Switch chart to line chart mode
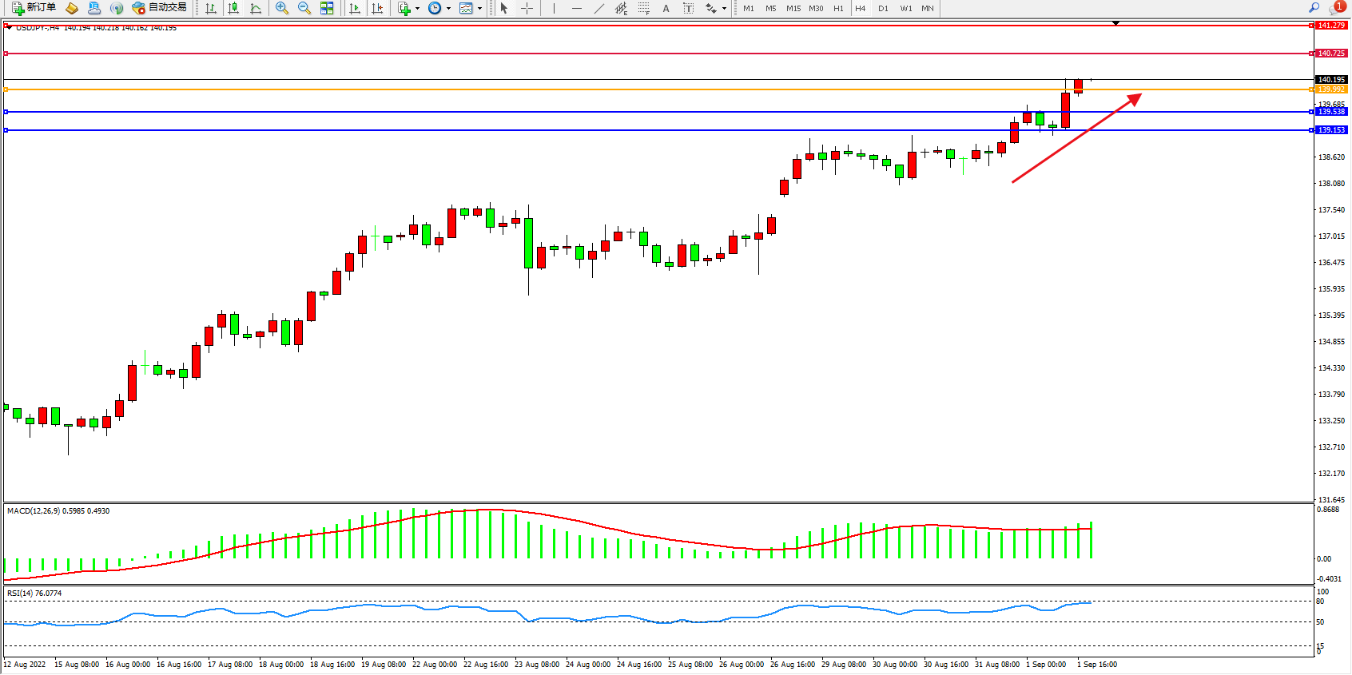This screenshot has height=675, width=1352. (256, 8)
